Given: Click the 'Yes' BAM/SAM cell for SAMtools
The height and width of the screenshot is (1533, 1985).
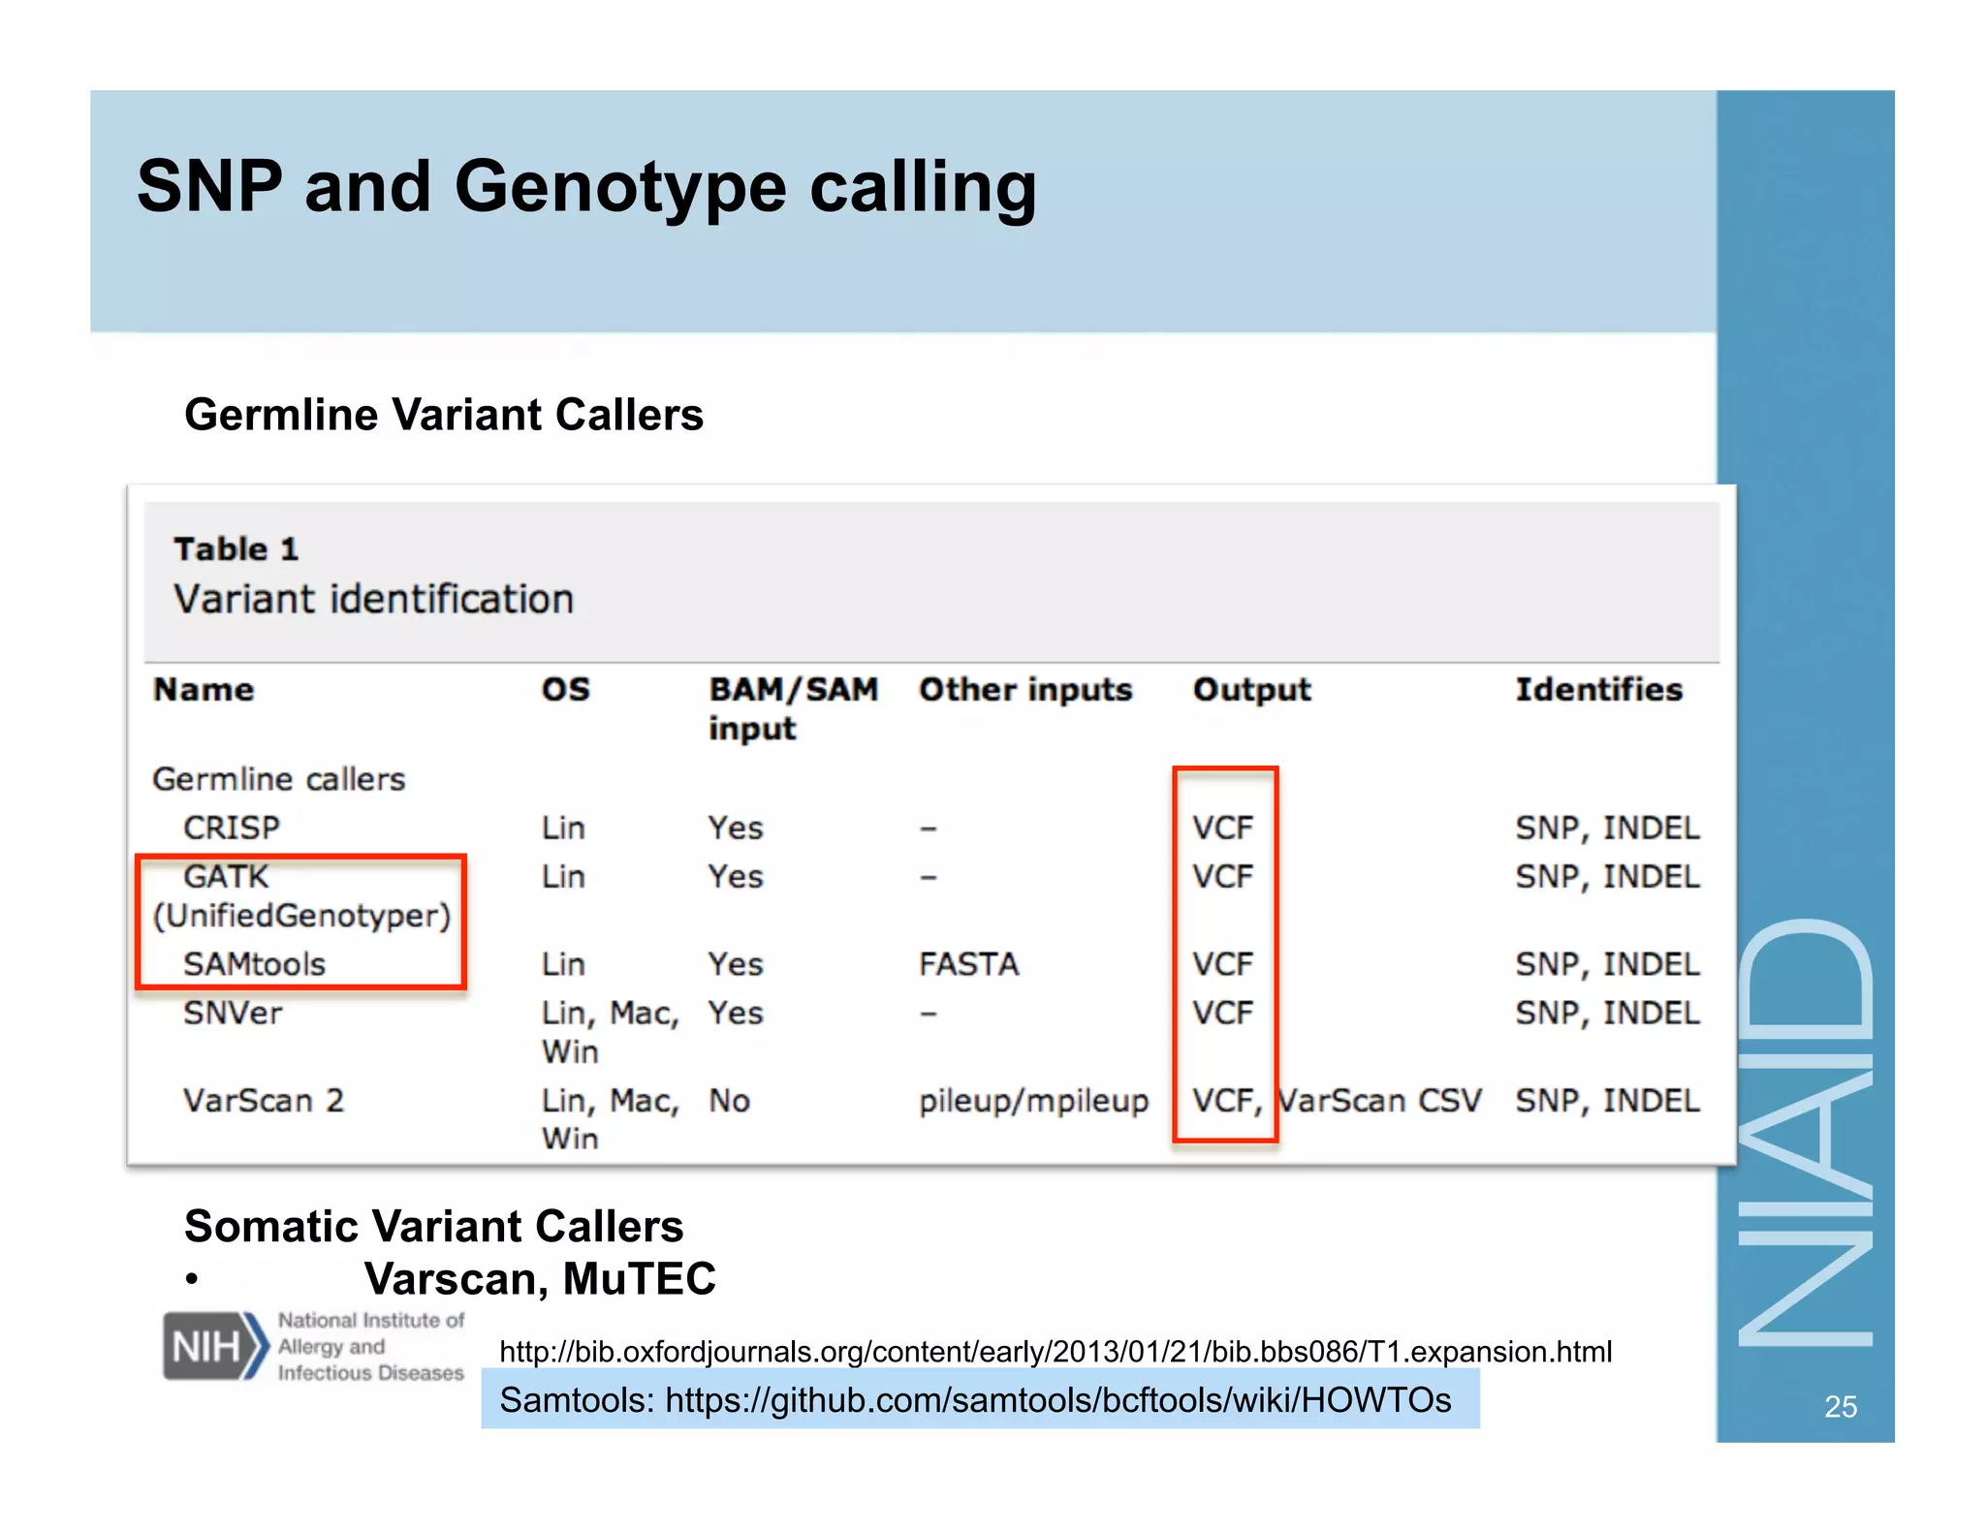Looking at the screenshot, I should (736, 964).
